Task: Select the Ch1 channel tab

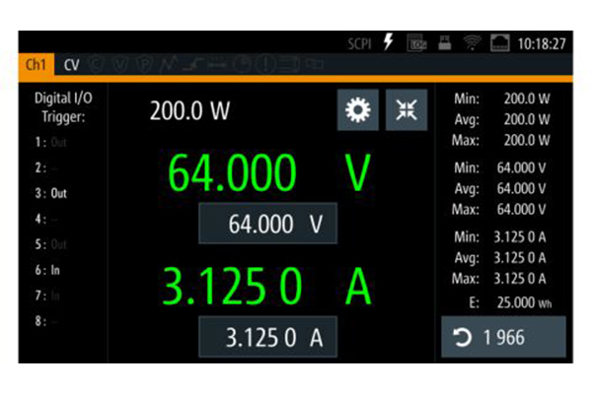Action: 37,65
